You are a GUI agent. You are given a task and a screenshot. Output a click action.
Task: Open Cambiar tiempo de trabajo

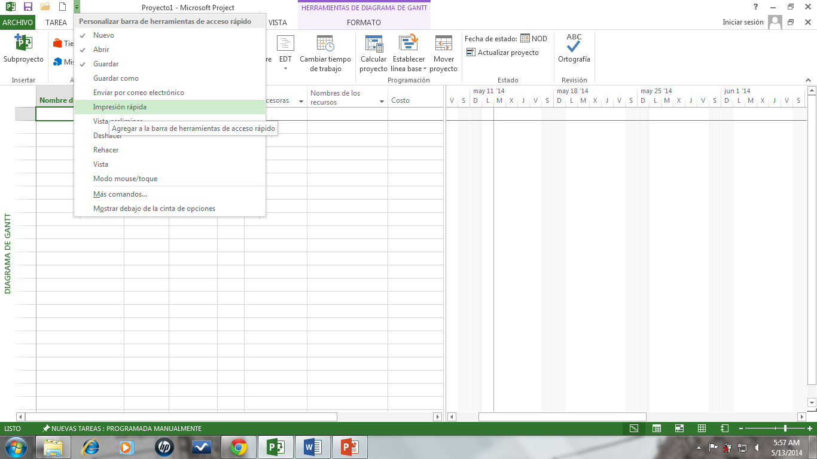(x=325, y=44)
